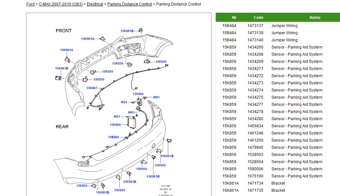Screen dimensions: 340x196
Task: Click the 15K867 label in the diagram
Action: click(x=92, y=88)
